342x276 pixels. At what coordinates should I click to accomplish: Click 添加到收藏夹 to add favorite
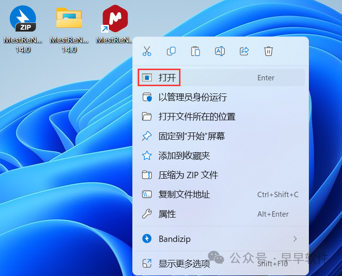[184, 156]
